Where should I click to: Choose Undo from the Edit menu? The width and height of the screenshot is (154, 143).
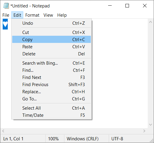coord(52,23)
